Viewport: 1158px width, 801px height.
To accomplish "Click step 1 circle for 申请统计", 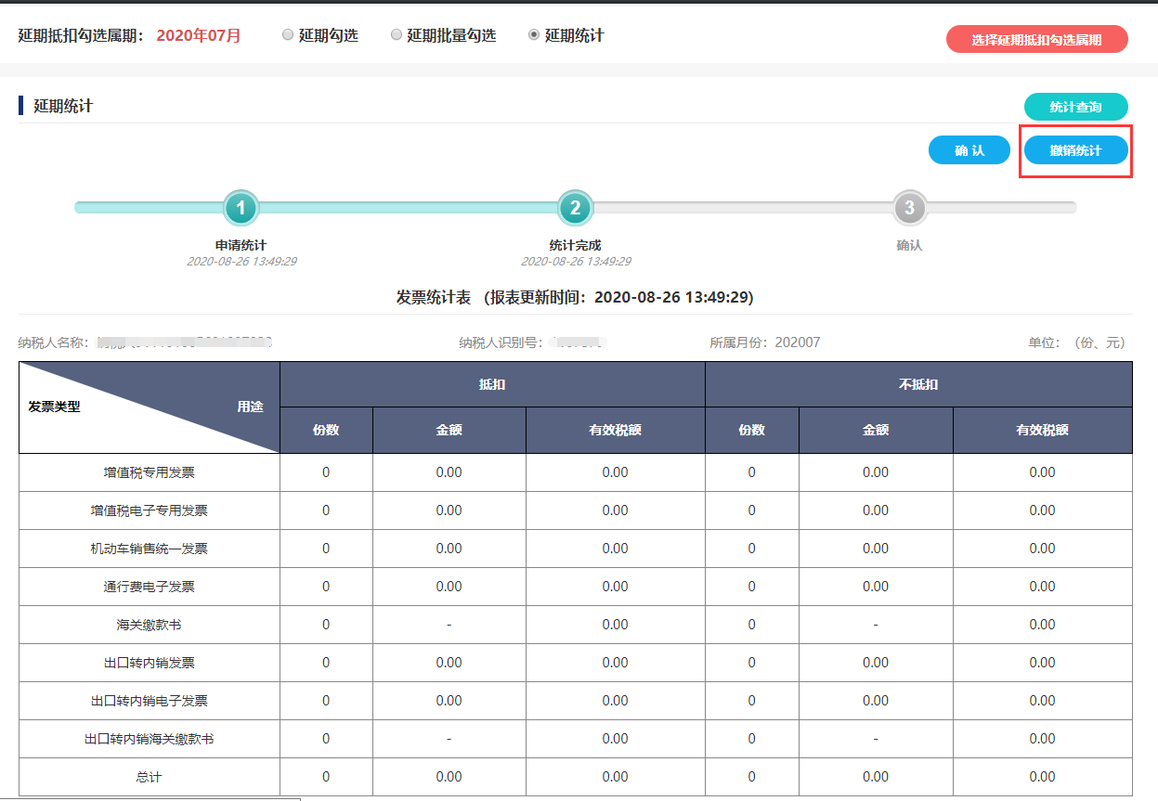I will pyautogui.click(x=241, y=208).
